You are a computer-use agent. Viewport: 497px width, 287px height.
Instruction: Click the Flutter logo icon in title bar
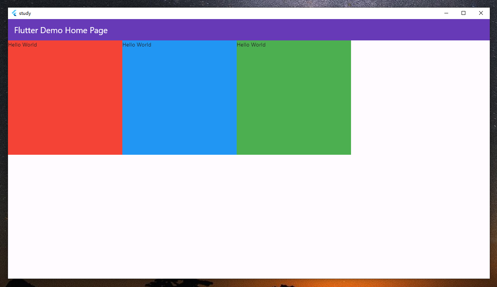pyautogui.click(x=14, y=13)
